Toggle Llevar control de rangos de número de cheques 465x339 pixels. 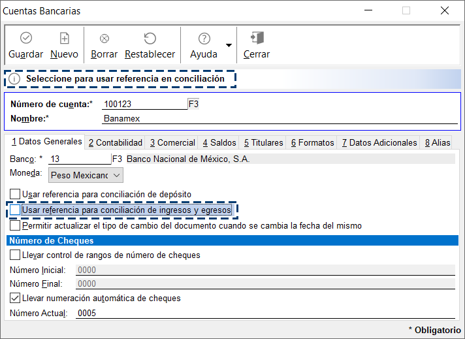point(15,255)
